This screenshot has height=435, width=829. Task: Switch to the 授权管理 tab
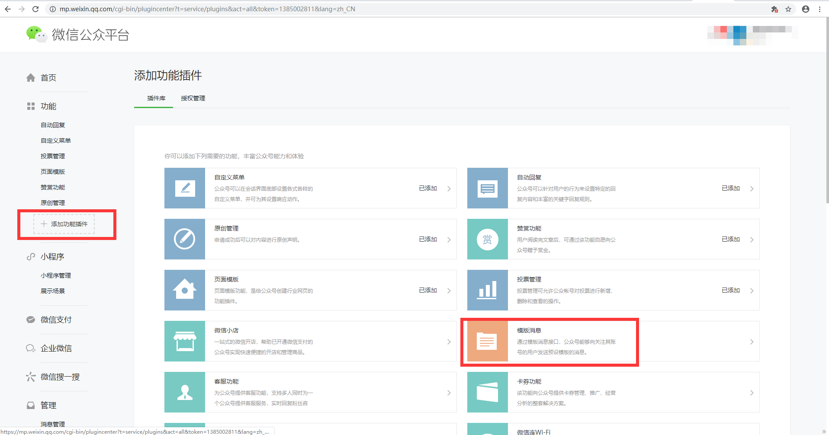pyautogui.click(x=193, y=98)
